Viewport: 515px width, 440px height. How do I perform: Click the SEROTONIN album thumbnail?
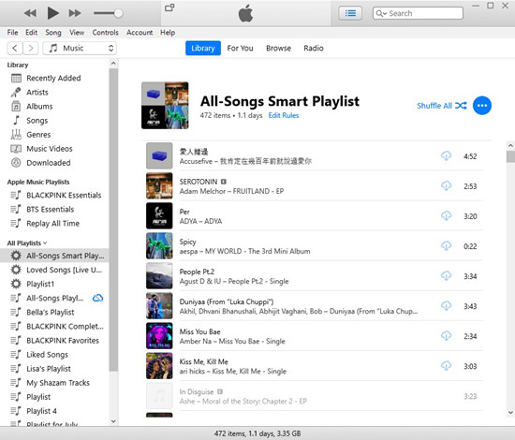[159, 186]
